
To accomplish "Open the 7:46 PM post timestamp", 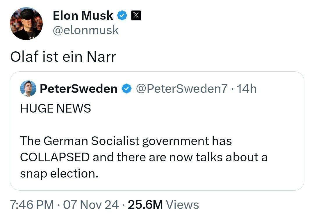I will (32, 205).
